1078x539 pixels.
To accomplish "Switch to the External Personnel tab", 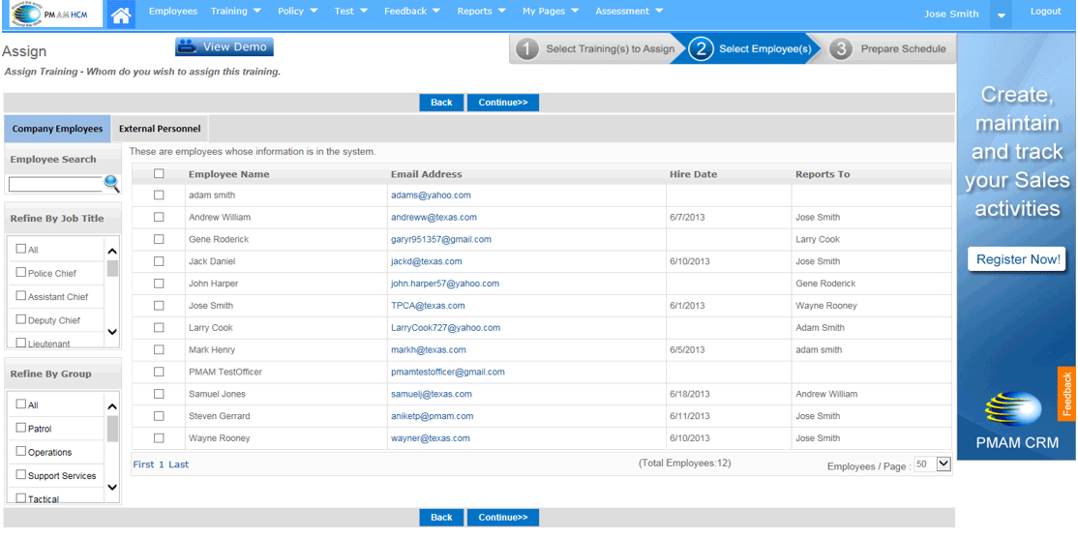I will tap(160, 129).
